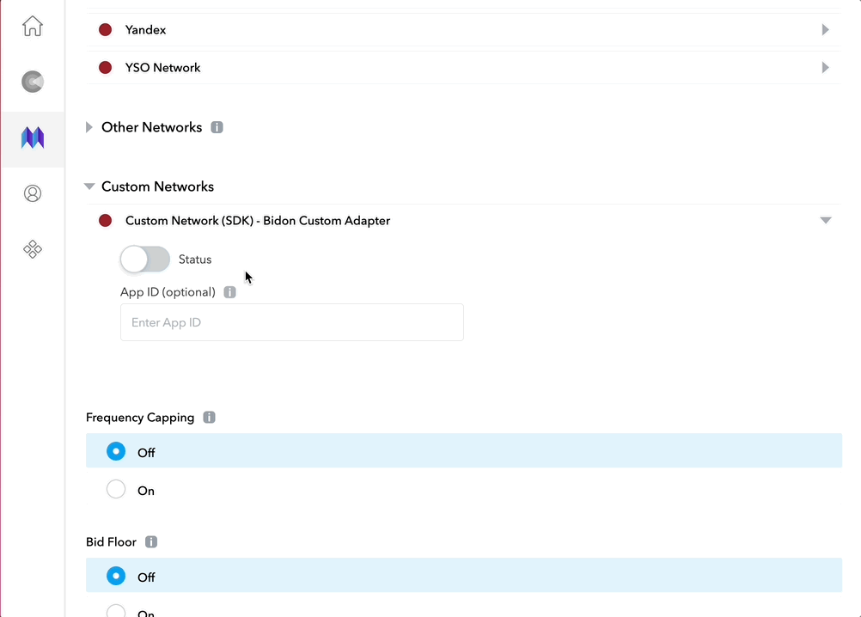861x617 pixels.
Task: Click the YSO Network name
Action: [162, 68]
